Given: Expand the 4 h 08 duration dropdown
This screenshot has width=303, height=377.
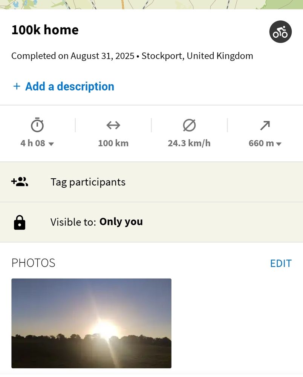Looking at the screenshot, I should click(52, 144).
